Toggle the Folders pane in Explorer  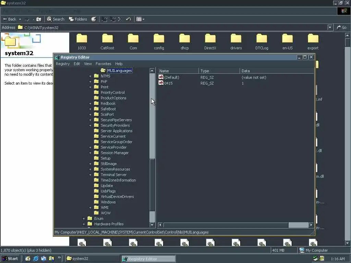coord(78,19)
